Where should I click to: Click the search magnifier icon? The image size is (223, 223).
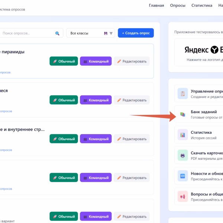57,33
